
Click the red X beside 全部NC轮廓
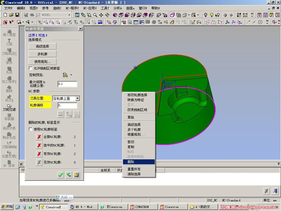click(x=39, y=137)
